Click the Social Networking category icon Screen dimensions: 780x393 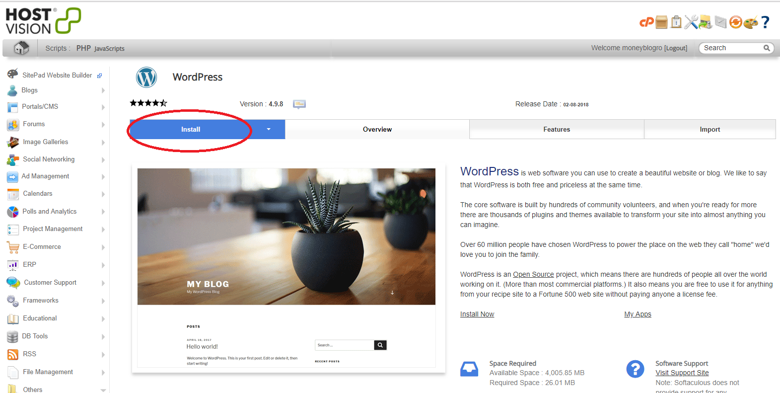click(13, 159)
